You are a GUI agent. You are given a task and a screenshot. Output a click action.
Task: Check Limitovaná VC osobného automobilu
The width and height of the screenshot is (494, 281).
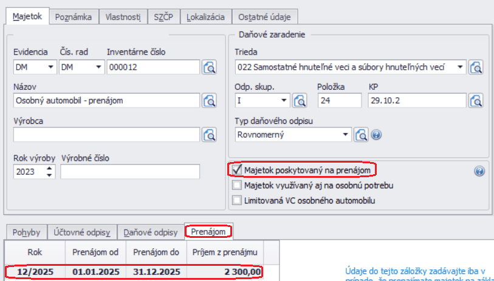(x=238, y=200)
